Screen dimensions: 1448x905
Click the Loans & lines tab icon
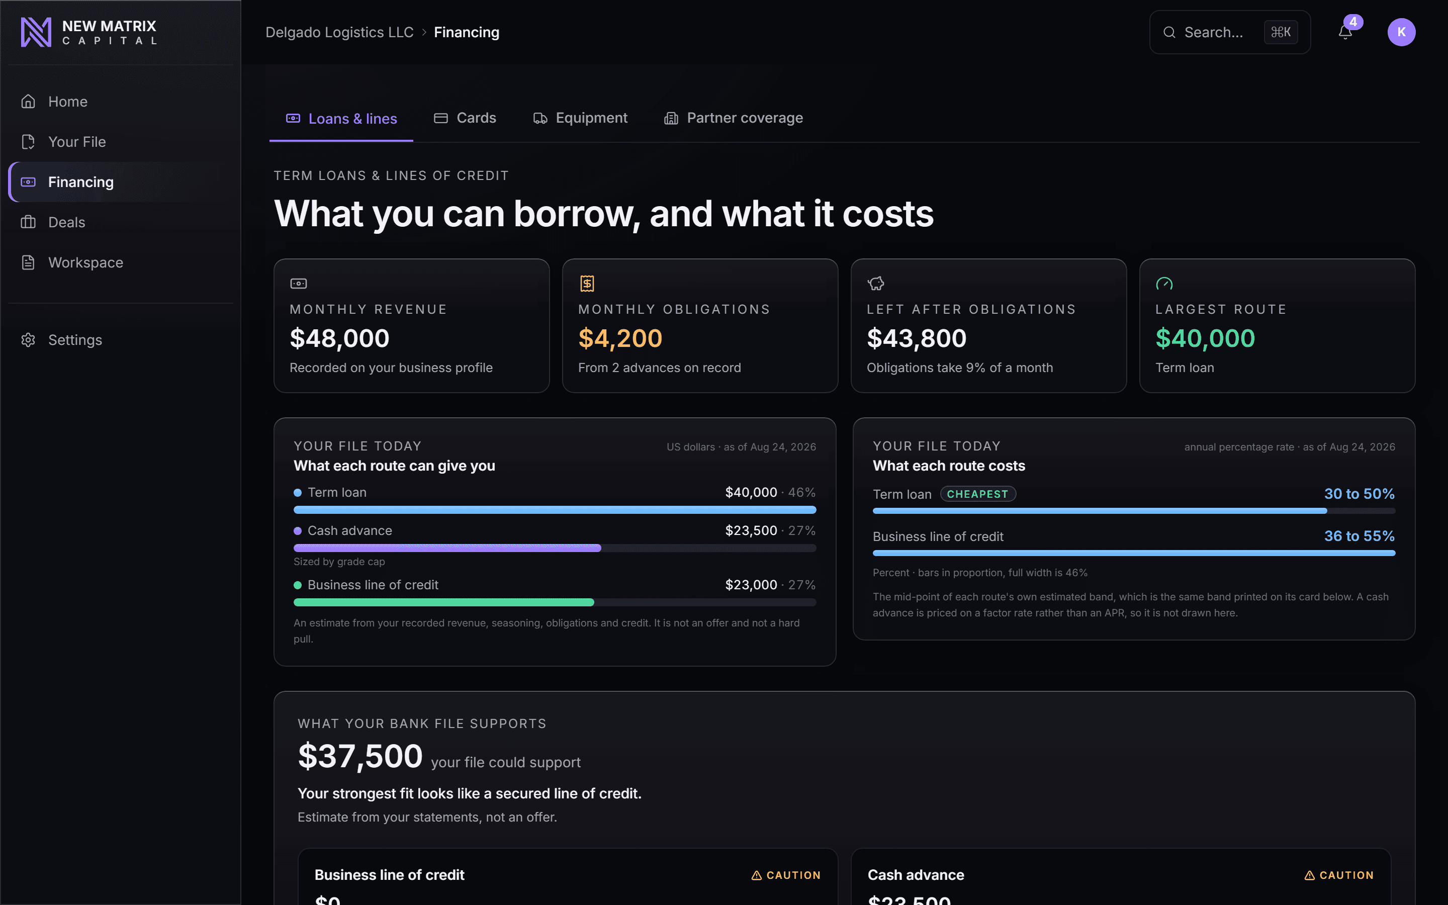pos(293,119)
